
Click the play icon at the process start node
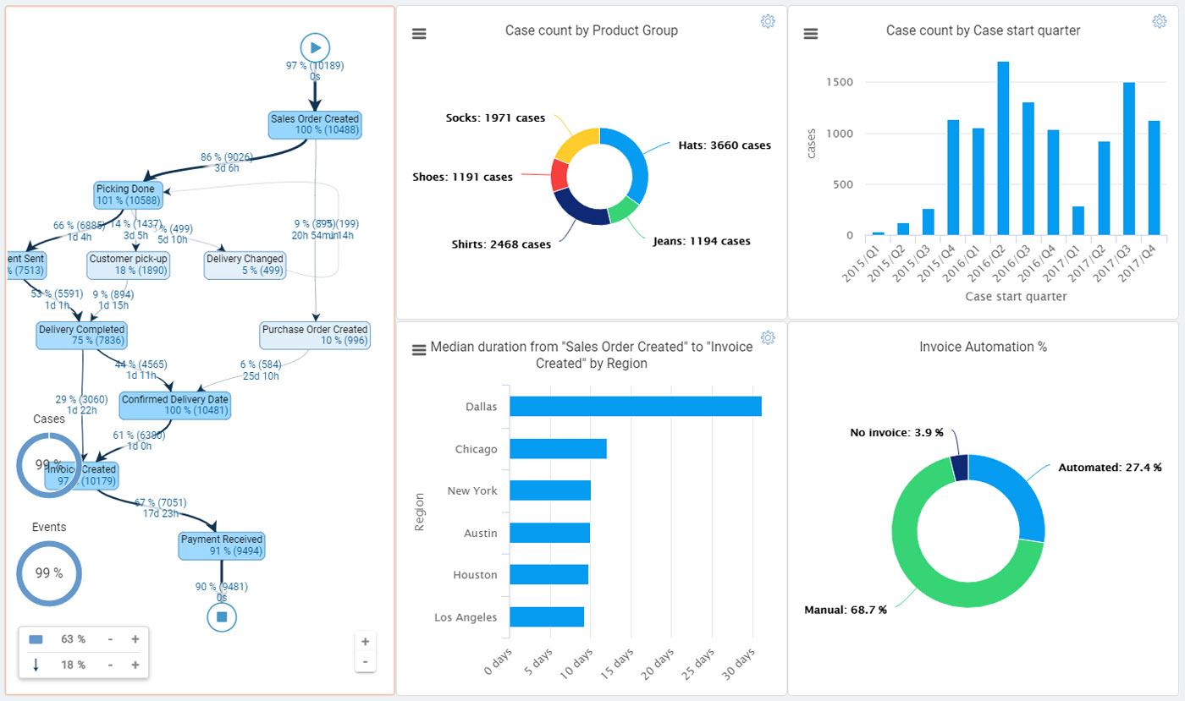[x=316, y=47]
